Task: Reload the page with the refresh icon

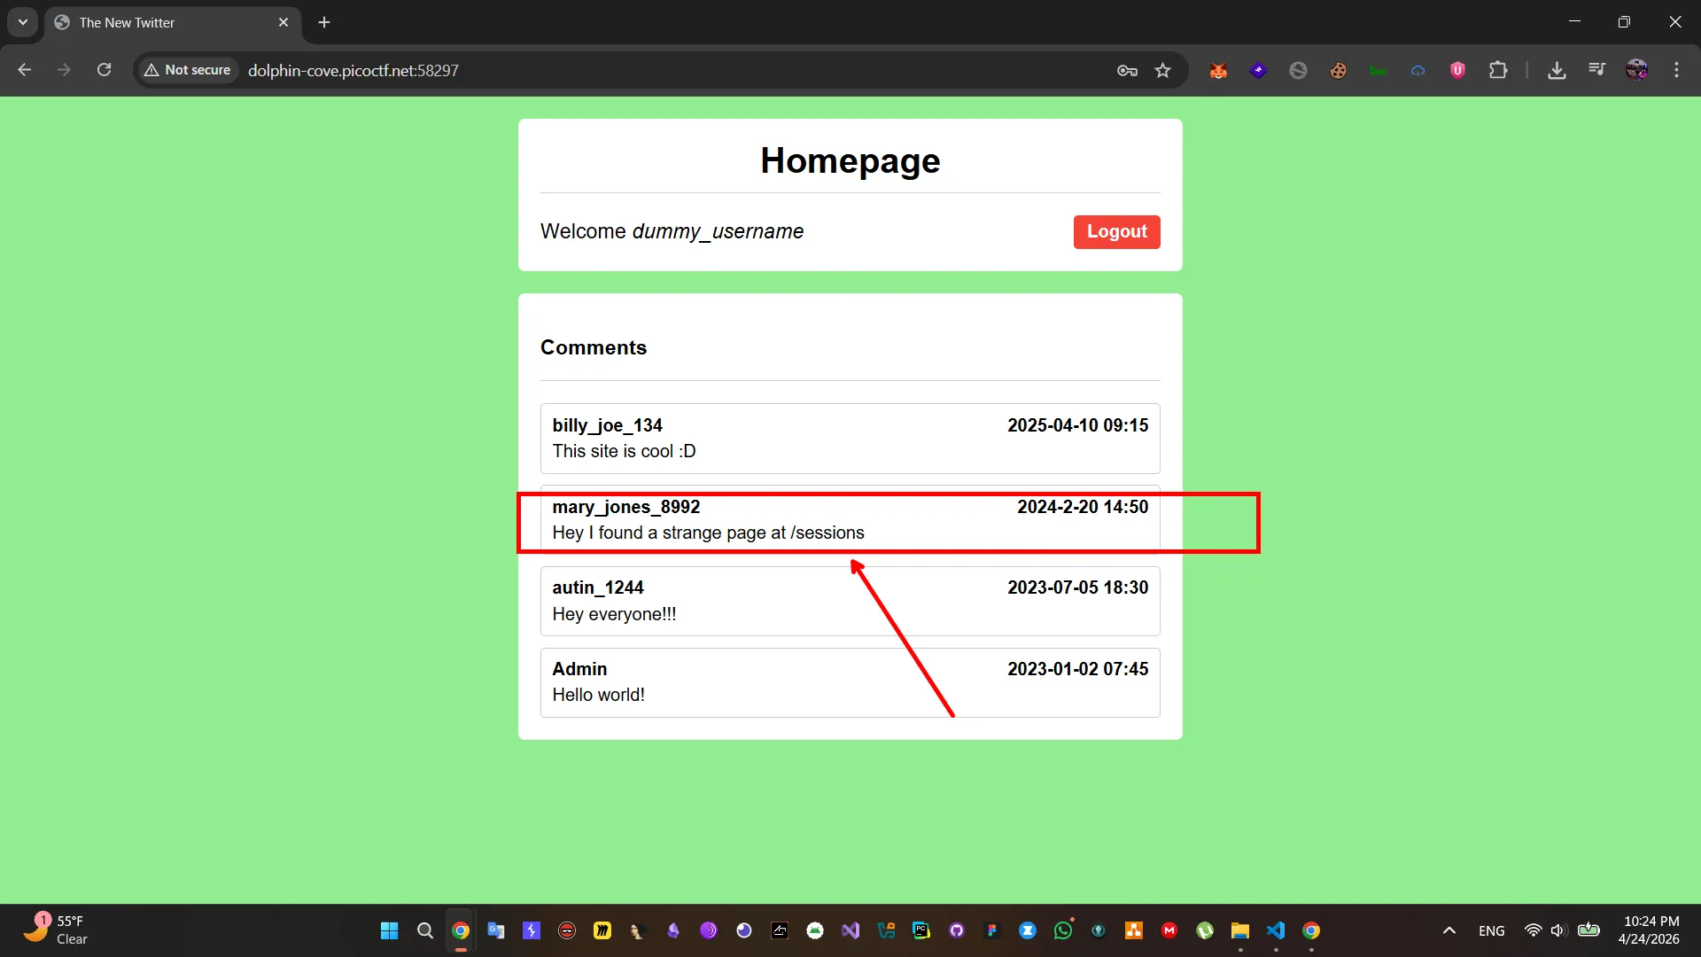Action: click(x=104, y=70)
